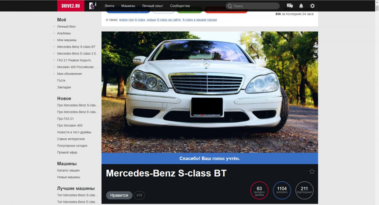Image resolution: width=379 pixels, height=205 pixels.
Task: Click the Лучшие машины sidebar heading
Action: click(76, 189)
